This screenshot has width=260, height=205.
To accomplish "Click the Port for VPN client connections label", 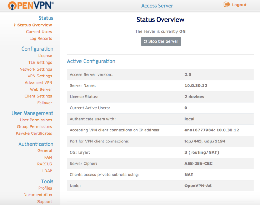I will pos(100,141).
